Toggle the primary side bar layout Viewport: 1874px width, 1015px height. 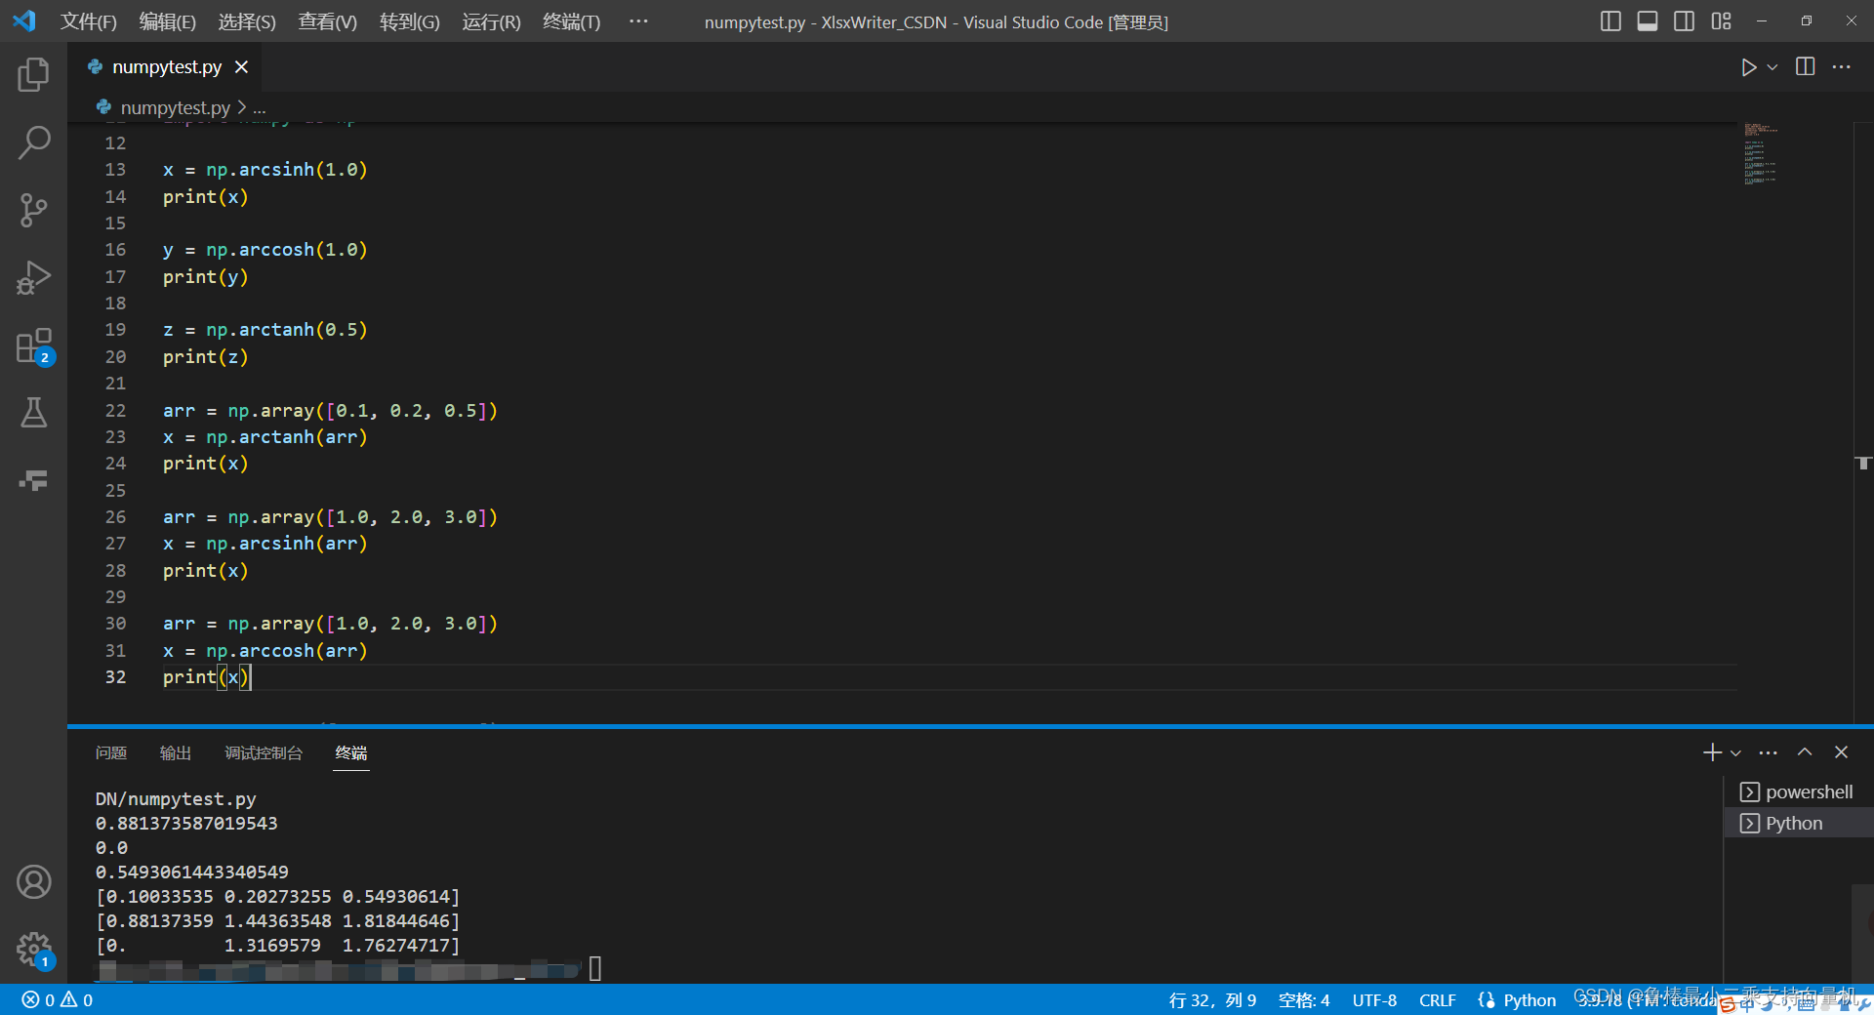click(1610, 21)
